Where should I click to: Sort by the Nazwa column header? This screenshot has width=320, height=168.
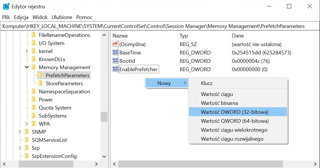point(120,36)
